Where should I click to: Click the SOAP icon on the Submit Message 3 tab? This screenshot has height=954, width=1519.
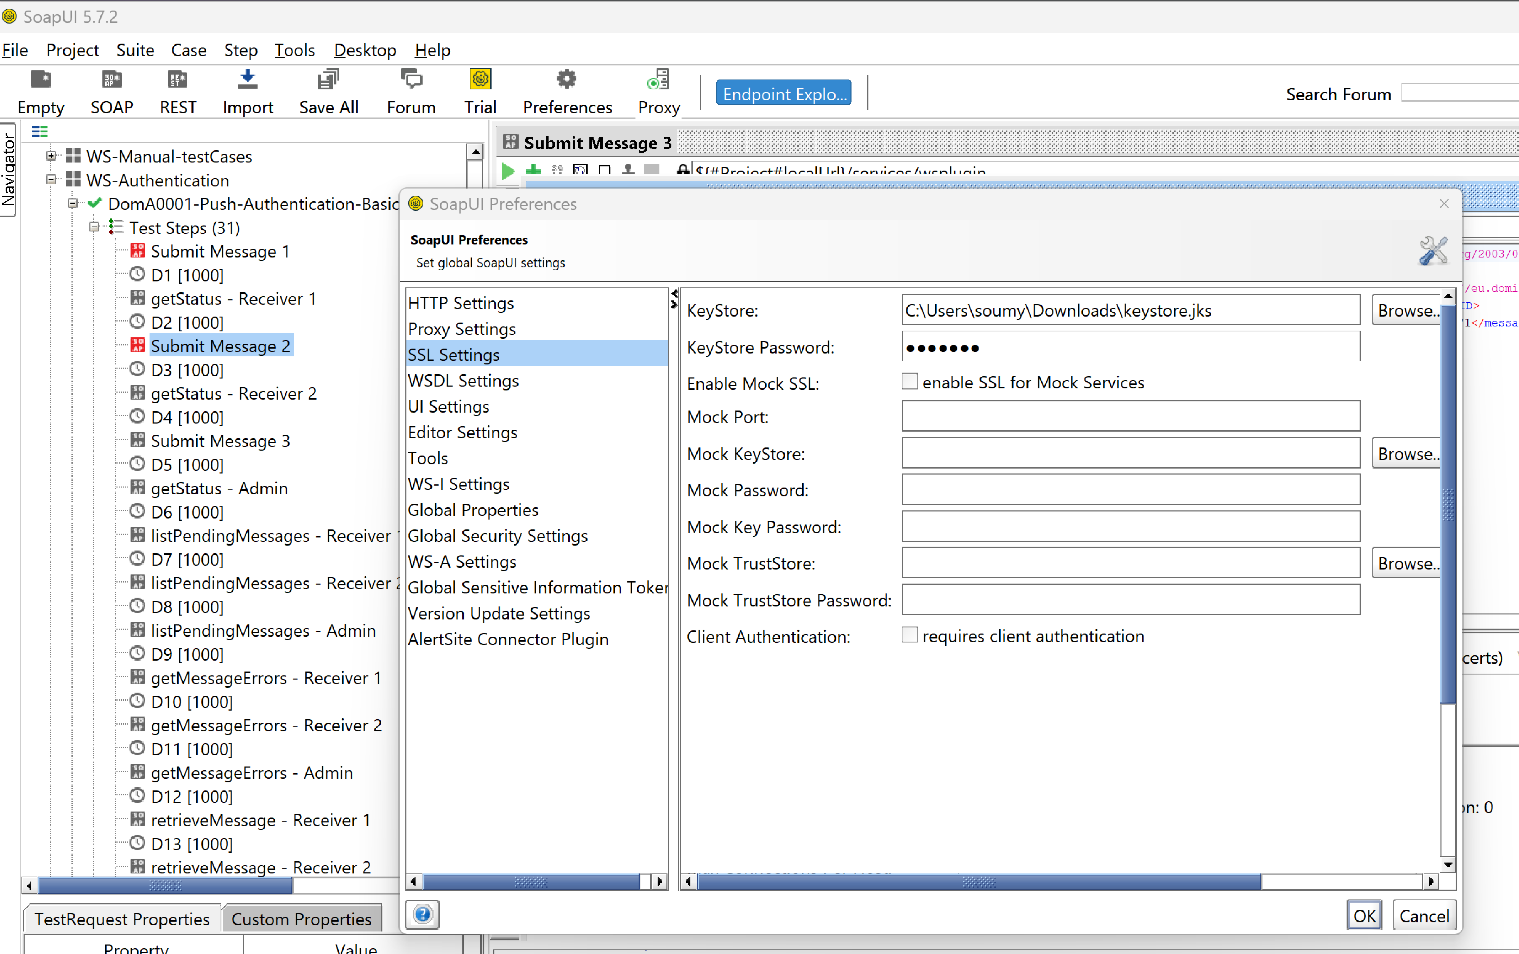tap(510, 142)
